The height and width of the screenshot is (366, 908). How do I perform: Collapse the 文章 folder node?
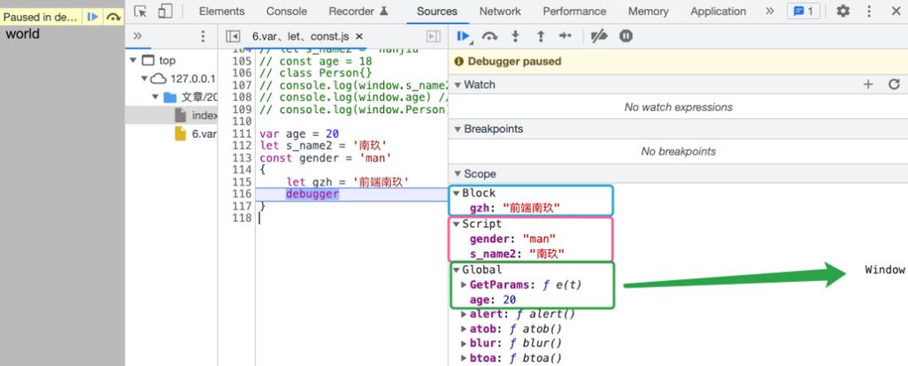(x=155, y=97)
